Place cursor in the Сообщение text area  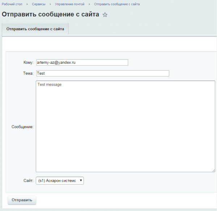tap(125, 126)
